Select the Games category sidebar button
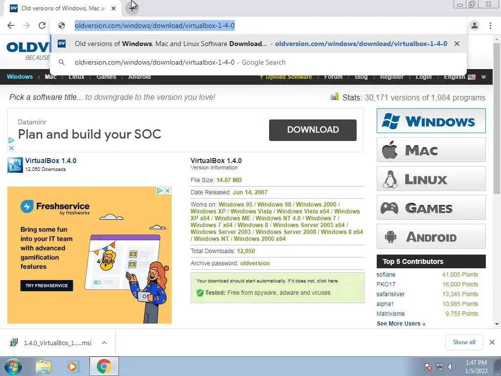501x376 pixels. point(431,208)
